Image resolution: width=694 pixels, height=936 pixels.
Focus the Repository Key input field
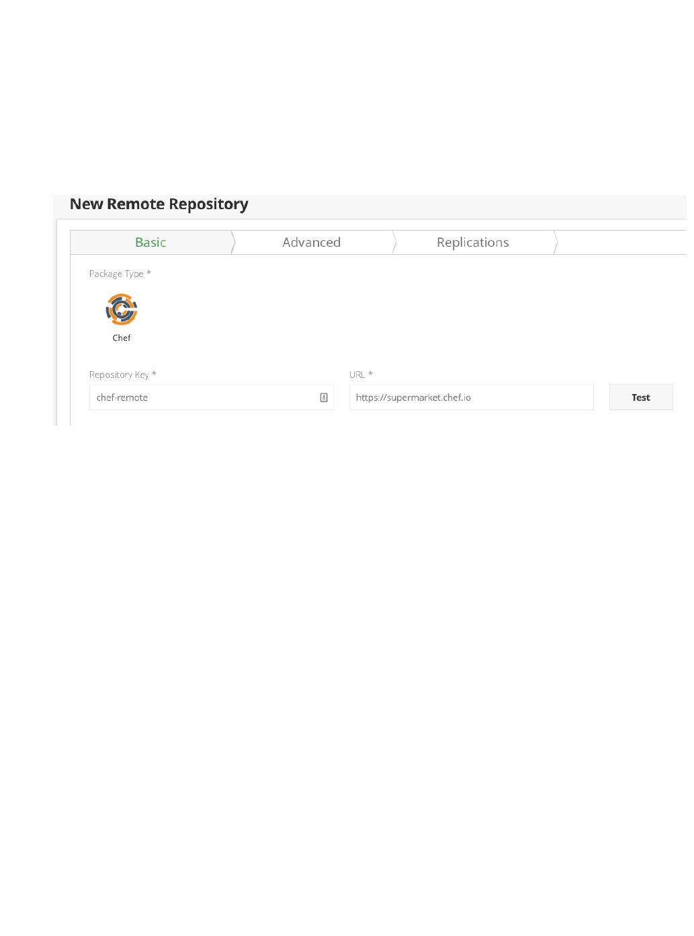[x=212, y=397]
